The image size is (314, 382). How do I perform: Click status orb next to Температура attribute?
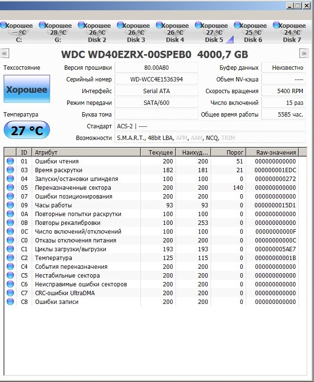pyautogui.click(x=10, y=258)
